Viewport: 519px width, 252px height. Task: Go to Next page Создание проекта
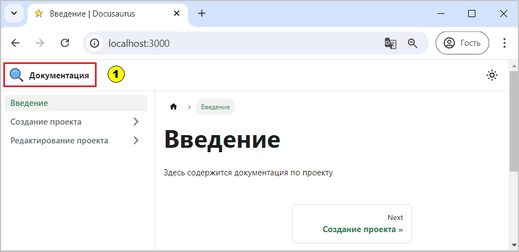click(x=352, y=223)
